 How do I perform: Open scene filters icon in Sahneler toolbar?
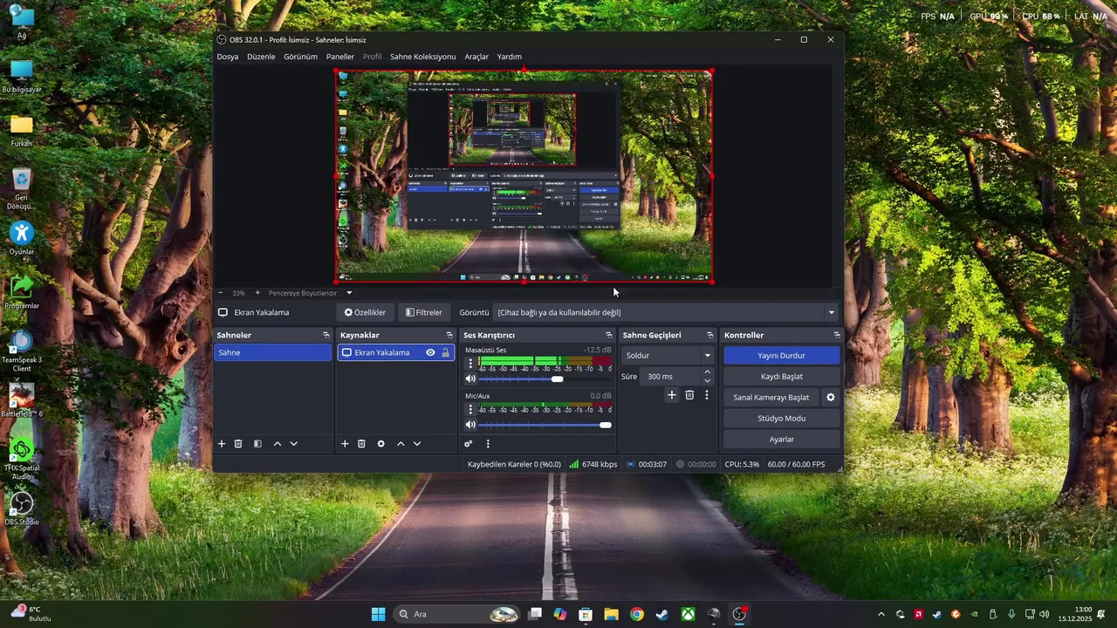(257, 444)
